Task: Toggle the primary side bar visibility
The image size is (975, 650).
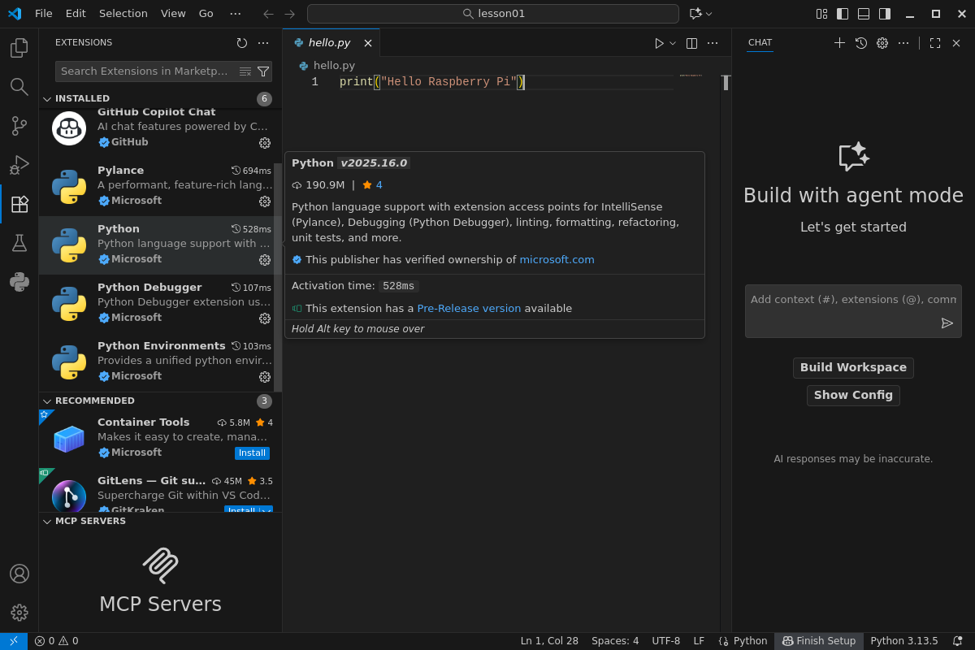Action: coord(843,14)
